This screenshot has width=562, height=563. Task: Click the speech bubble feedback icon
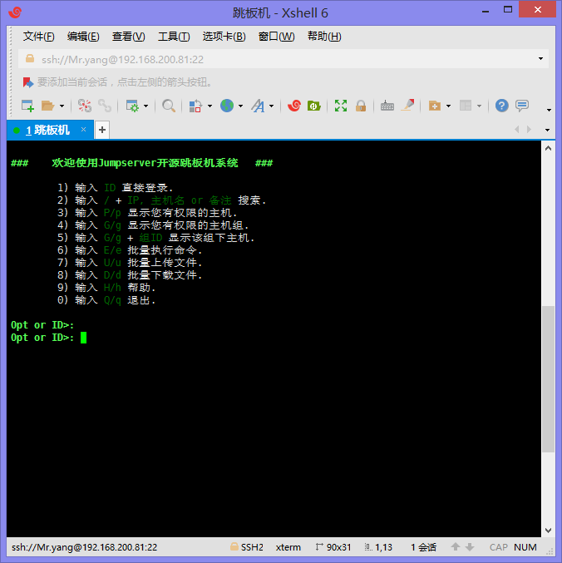click(x=522, y=106)
